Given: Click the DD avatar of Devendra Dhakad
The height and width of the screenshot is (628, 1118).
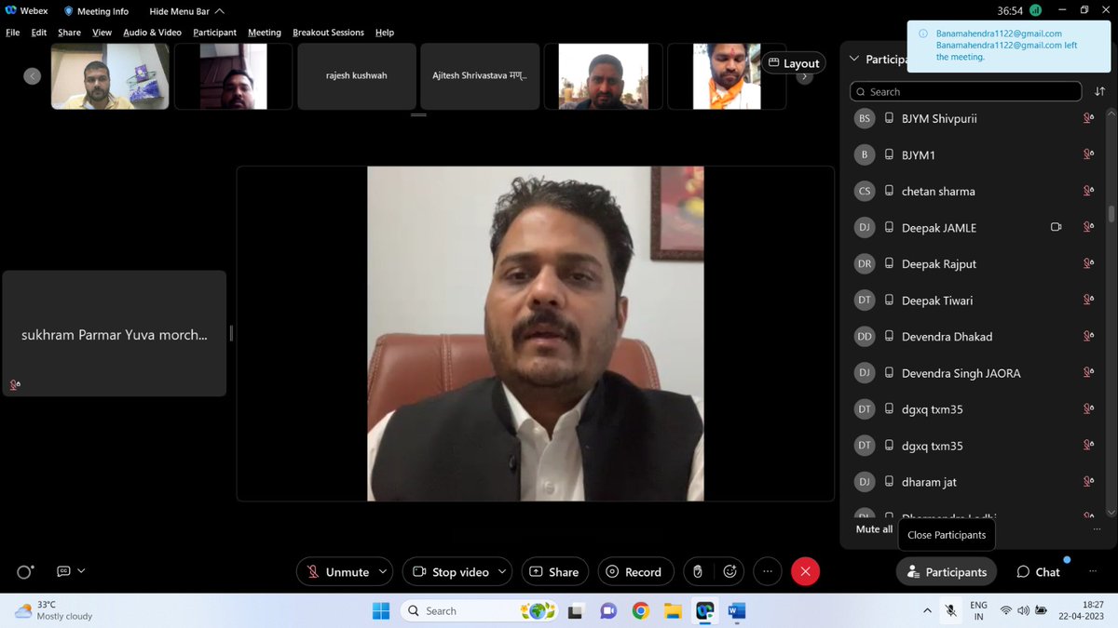Looking at the screenshot, I should pos(865,336).
